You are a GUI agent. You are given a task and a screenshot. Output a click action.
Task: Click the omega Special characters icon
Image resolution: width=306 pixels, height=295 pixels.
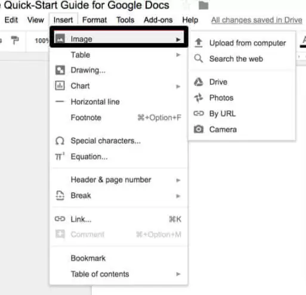pos(60,141)
